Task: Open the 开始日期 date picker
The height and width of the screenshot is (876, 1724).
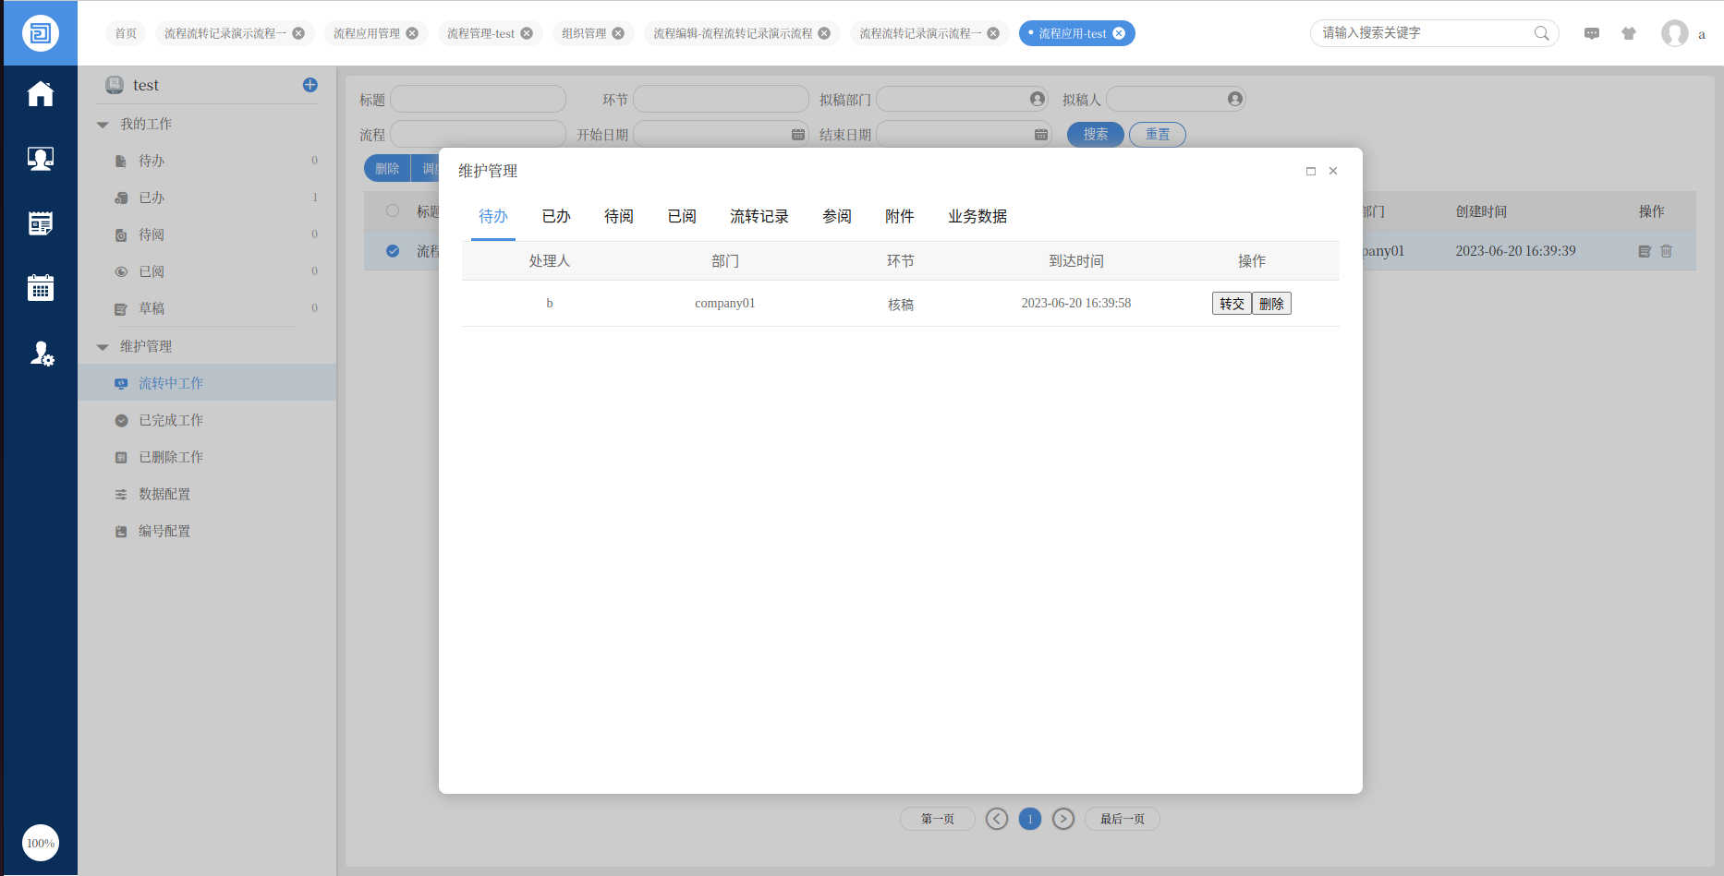Action: [x=798, y=135]
